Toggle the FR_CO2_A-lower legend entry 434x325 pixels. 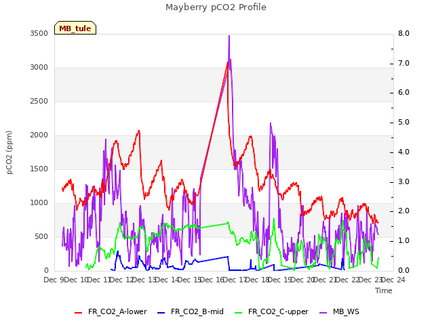111,311
